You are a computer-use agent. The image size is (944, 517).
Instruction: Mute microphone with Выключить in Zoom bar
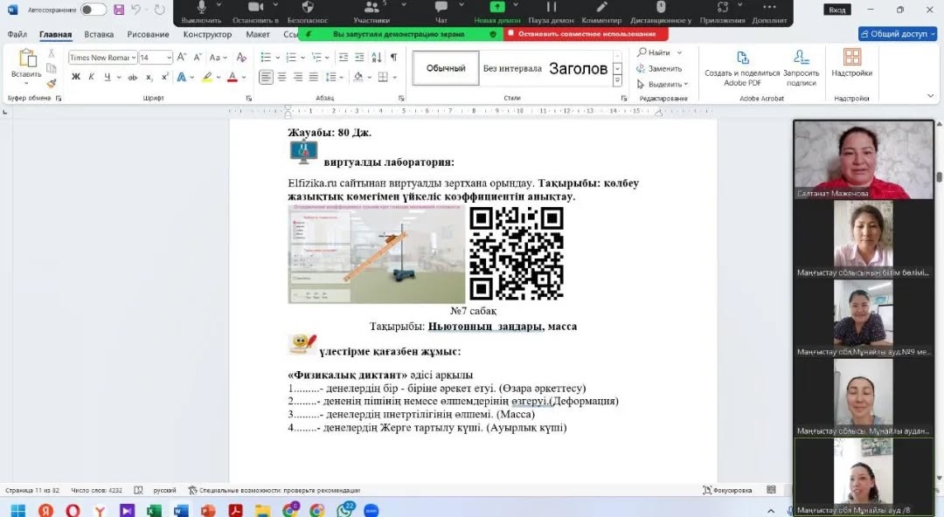coord(201,12)
